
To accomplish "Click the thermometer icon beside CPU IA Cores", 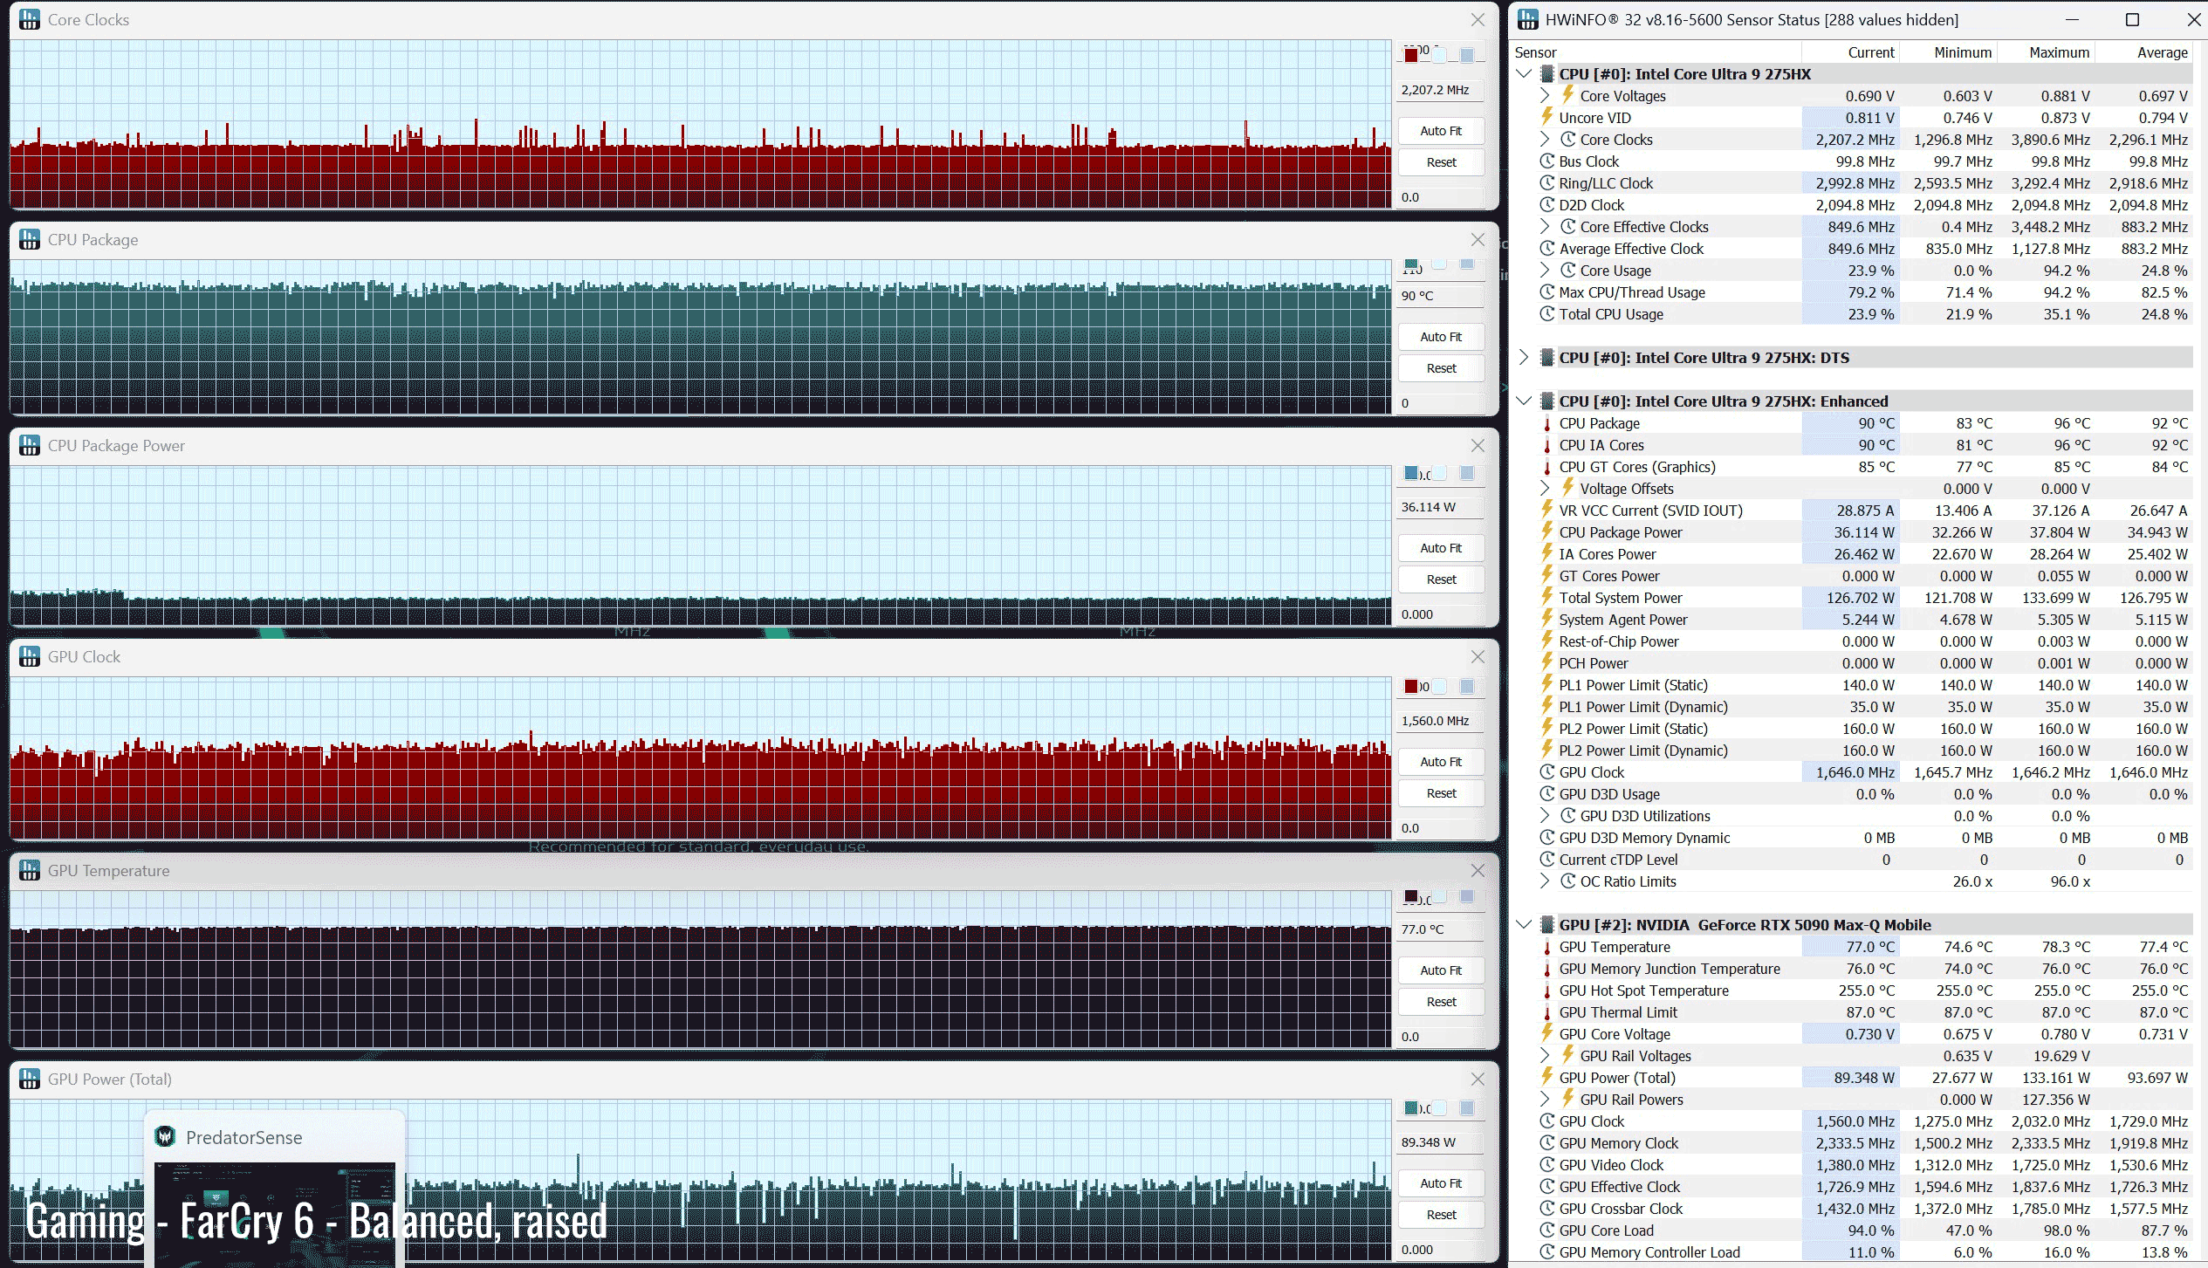I will pyautogui.click(x=1546, y=445).
